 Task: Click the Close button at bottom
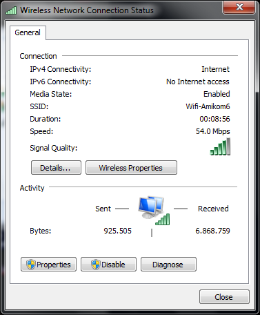tap(224, 297)
